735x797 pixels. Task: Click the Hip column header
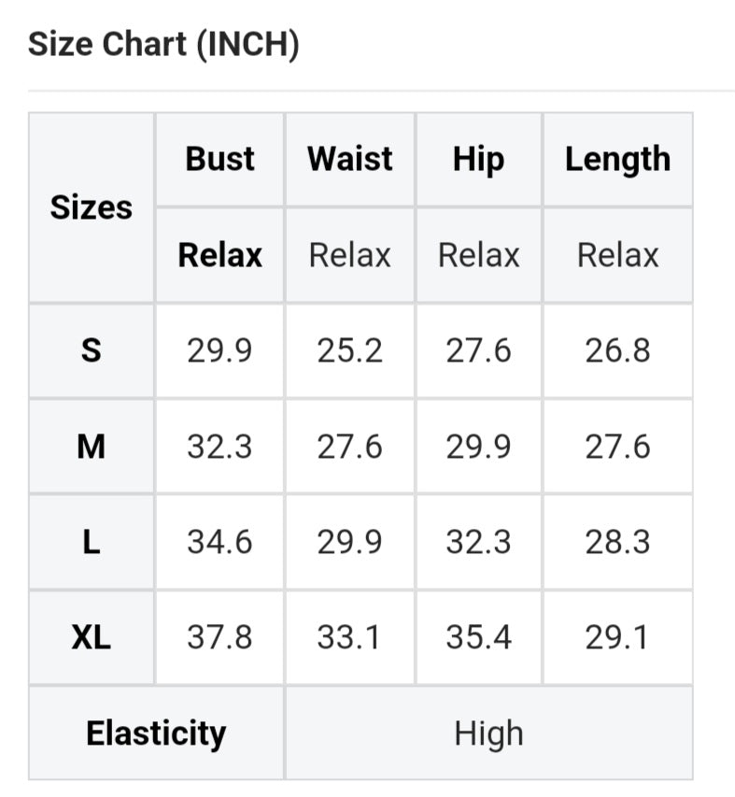478,159
